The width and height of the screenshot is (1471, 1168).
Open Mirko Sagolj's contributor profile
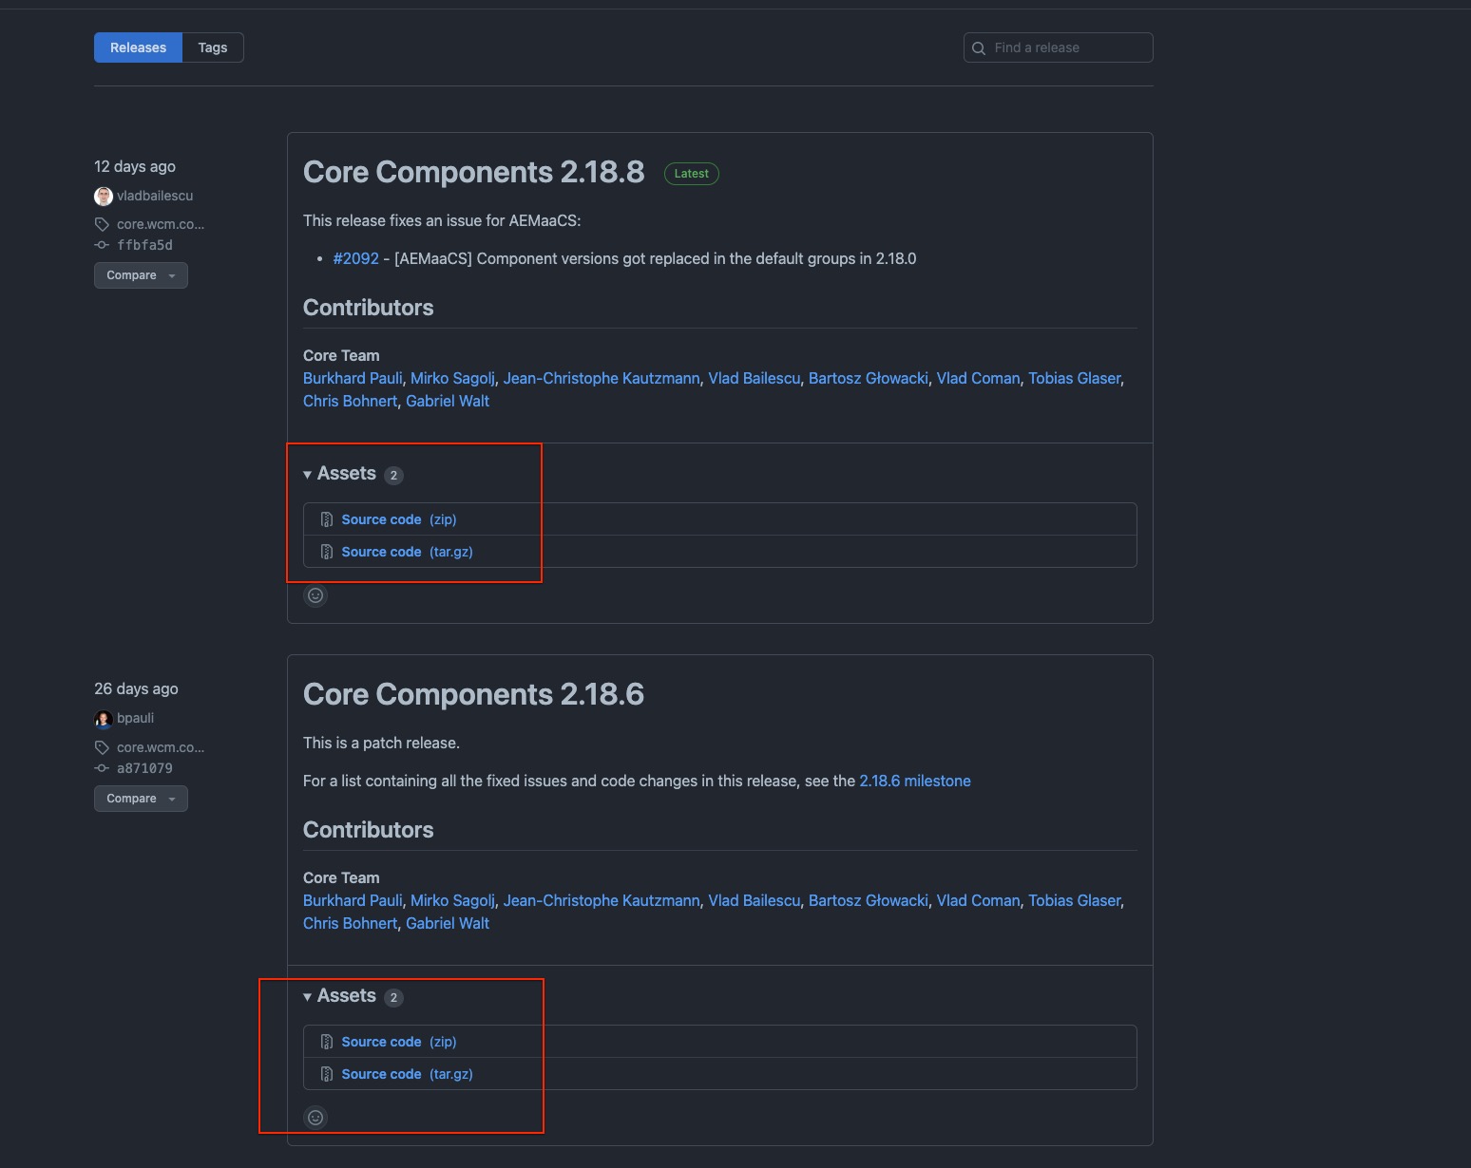pos(452,377)
